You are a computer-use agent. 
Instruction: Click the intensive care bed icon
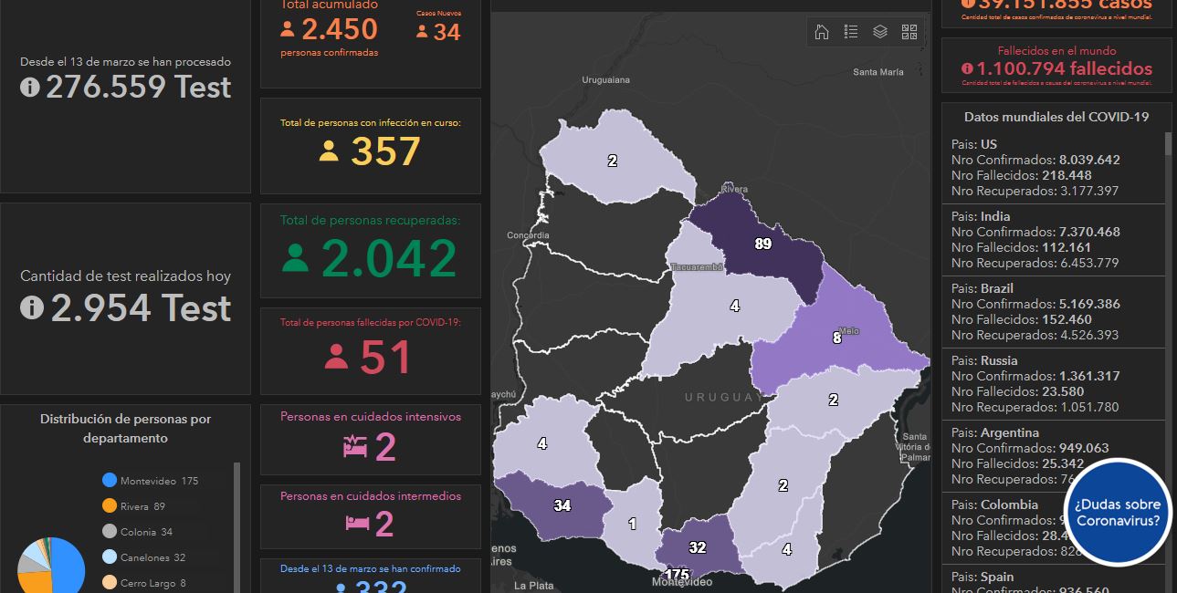(354, 447)
